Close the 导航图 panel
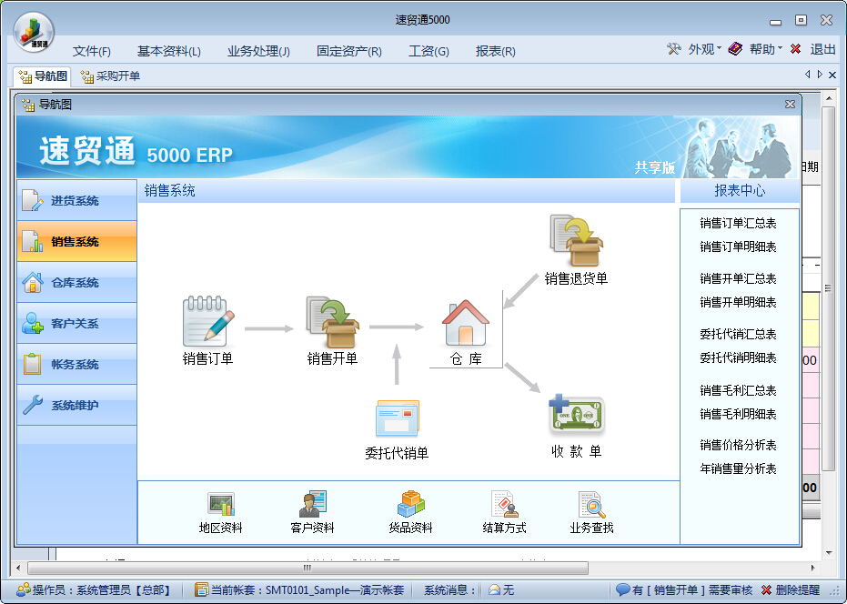 [790, 105]
